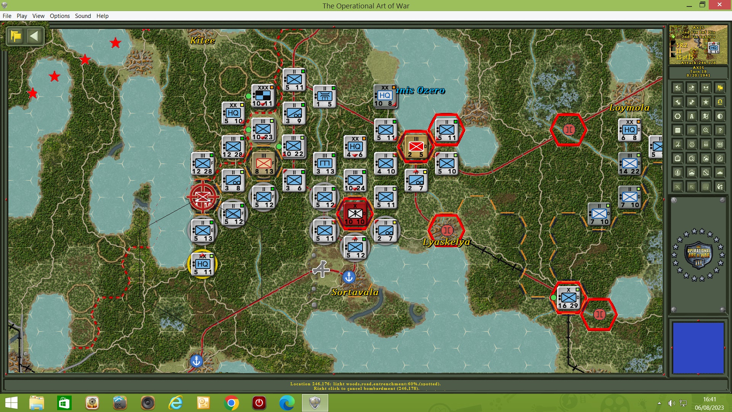Click the single star icon in control panel

[x=706, y=102]
